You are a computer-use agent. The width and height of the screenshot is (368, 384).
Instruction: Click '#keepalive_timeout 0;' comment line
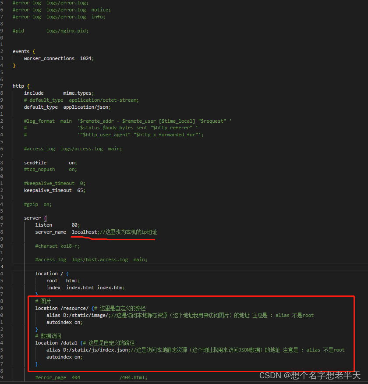tap(55, 183)
